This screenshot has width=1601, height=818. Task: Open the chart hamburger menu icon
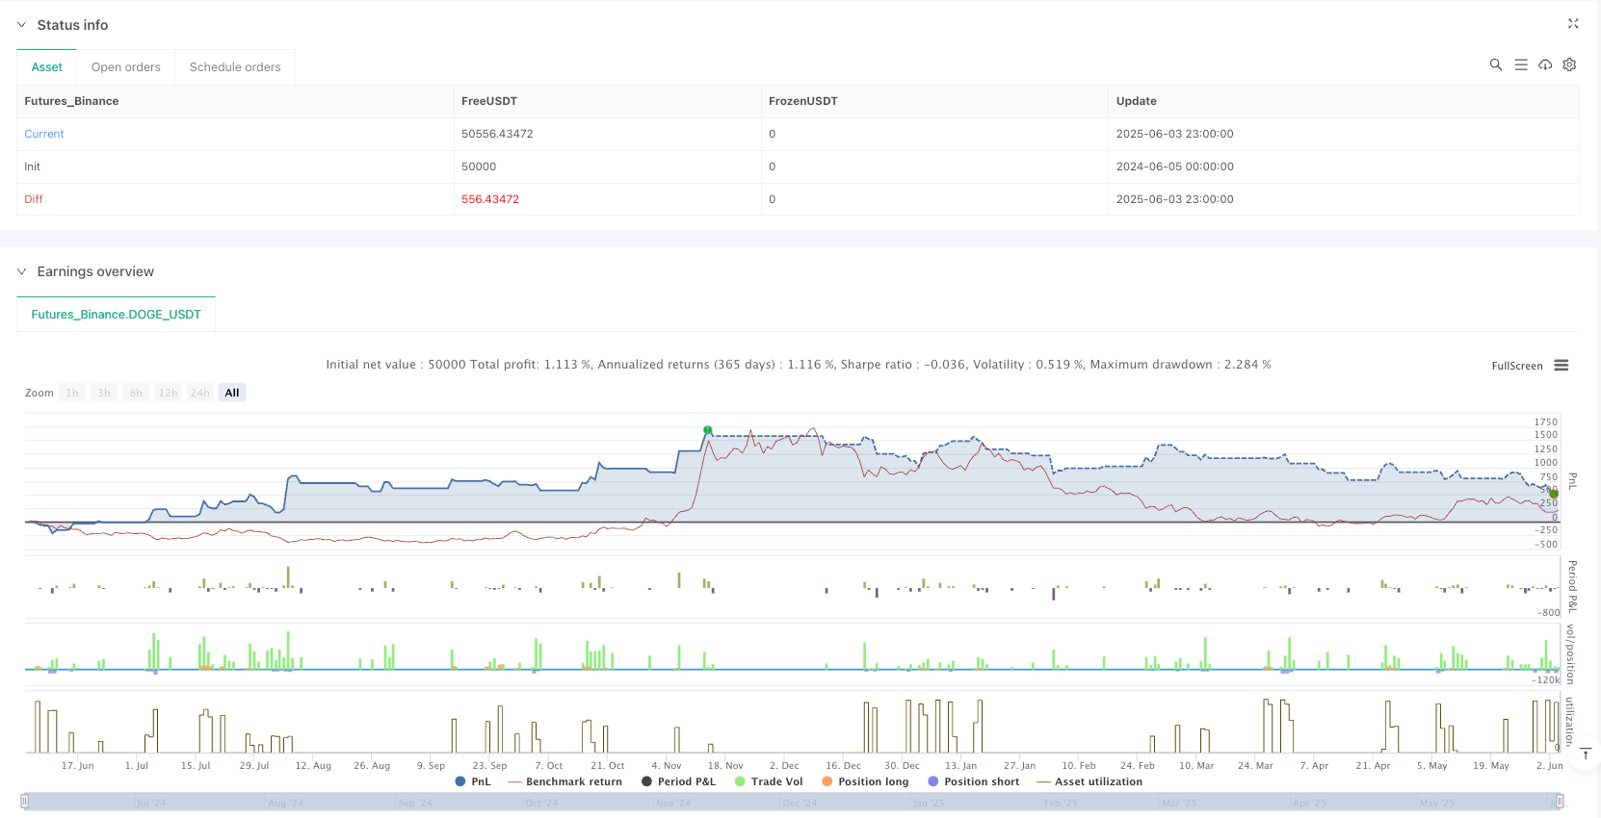(1562, 366)
